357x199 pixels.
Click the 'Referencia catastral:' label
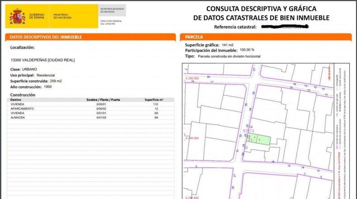(235, 27)
